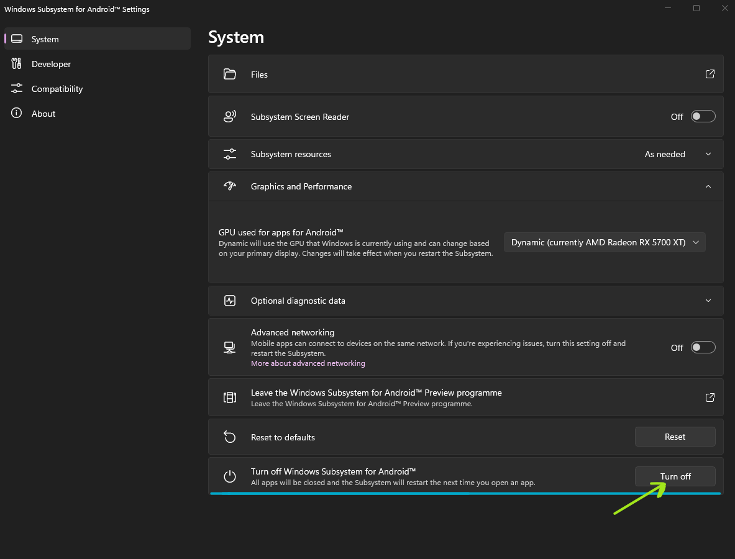Click Leave the Windows Subsystem Preview programme title
This screenshot has width=735, height=559.
[377, 393]
